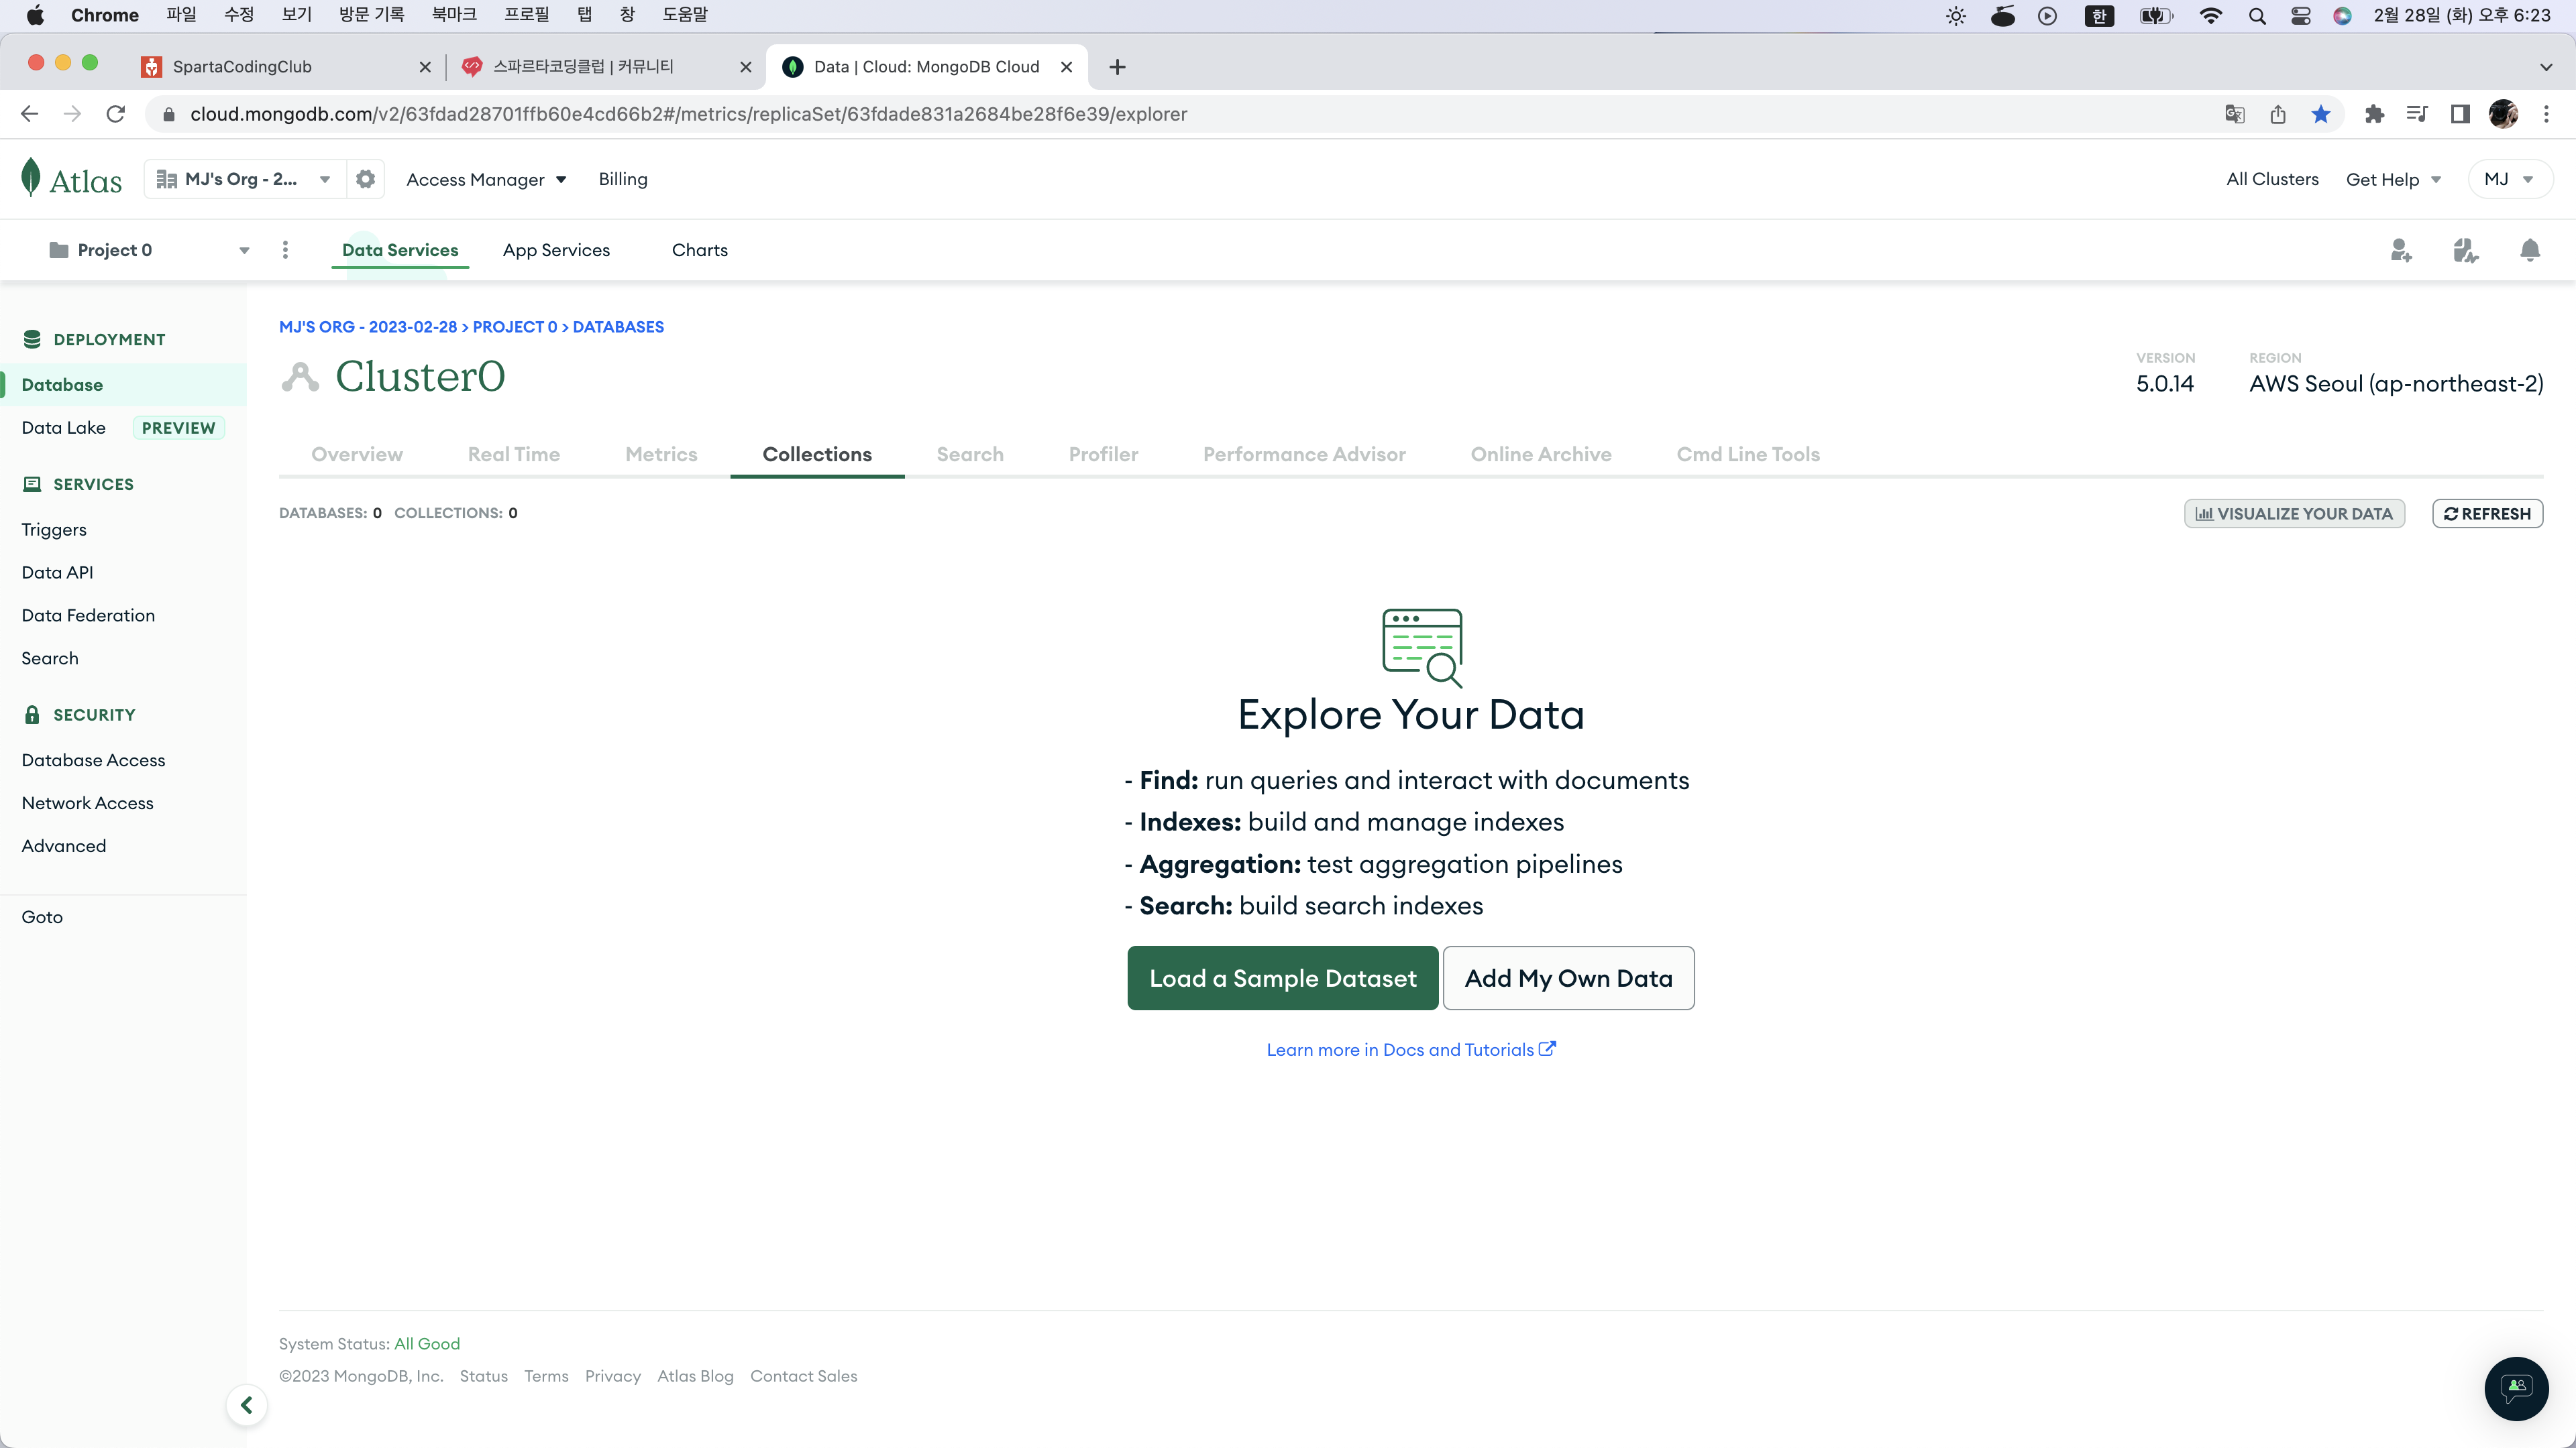Open Network Access in sidebar
This screenshot has height=1448, width=2576.
87,804
